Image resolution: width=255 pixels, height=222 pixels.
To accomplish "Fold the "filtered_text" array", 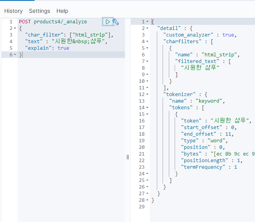I will coord(147,61).
